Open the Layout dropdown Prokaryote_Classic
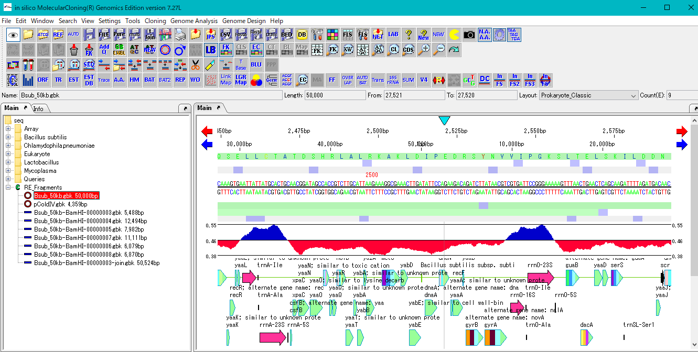Screen dimensions: 698x352 click(588, 95)
